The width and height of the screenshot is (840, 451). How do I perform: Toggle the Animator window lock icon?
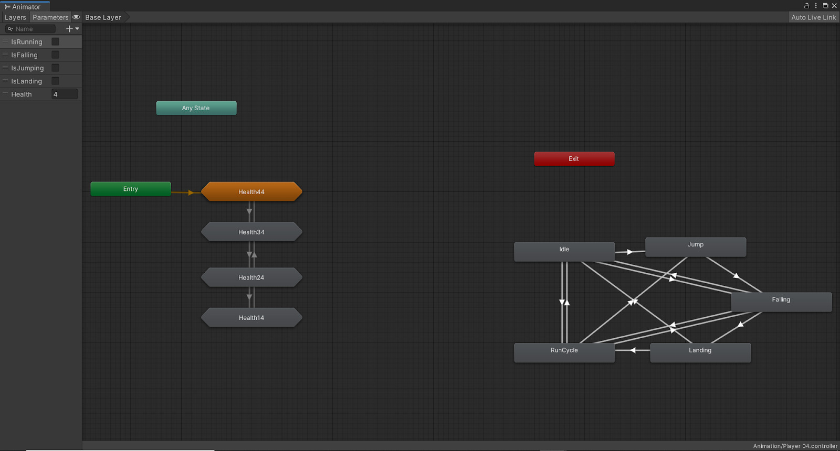click(x=806, y=6)
